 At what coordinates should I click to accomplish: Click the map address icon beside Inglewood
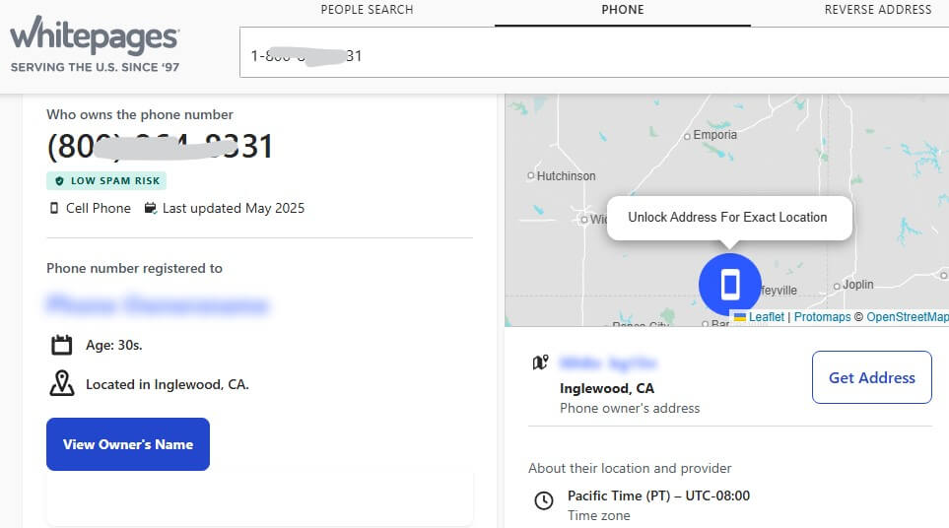pos(540,363)
